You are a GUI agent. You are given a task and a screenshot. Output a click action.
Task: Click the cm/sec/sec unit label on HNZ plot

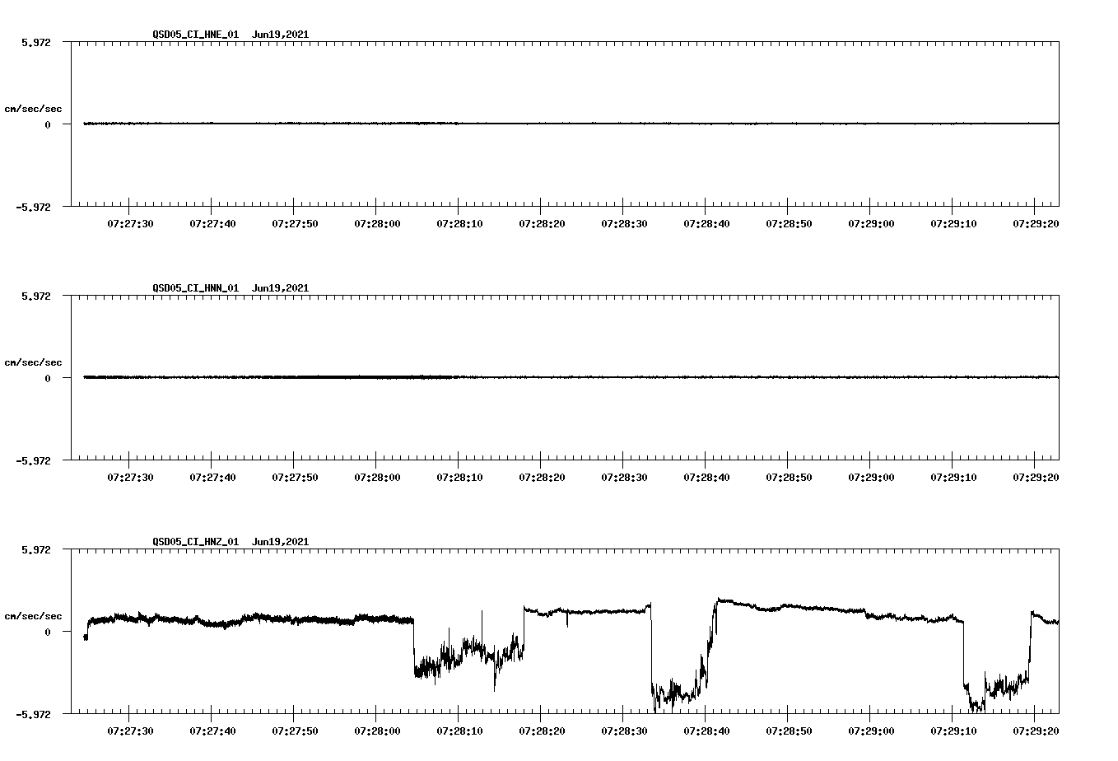pyautogui.click(x=33, y=616)
